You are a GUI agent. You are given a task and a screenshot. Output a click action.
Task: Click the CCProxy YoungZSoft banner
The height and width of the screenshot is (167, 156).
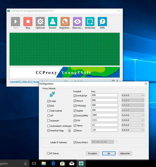coord(65,72)
